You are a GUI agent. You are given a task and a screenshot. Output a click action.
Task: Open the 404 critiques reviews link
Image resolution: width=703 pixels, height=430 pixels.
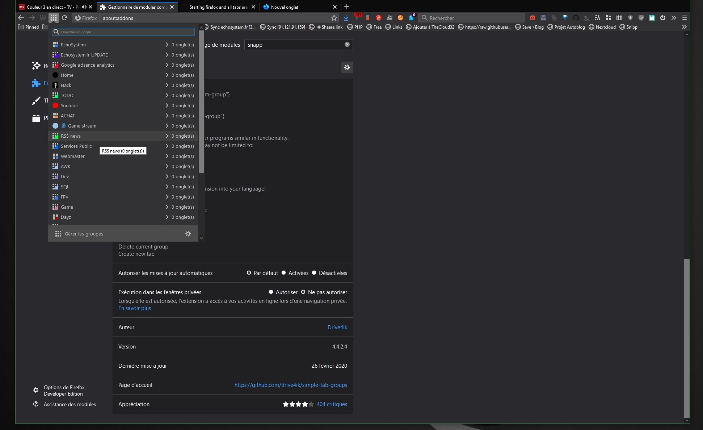click(332, 404)
